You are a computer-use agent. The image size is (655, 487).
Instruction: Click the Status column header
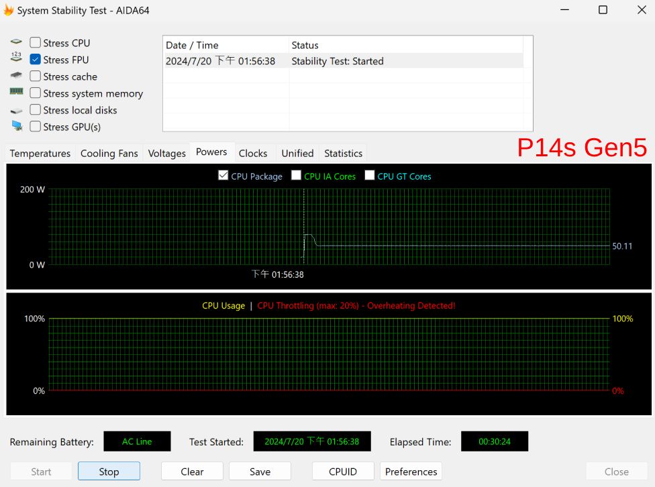click(405, 45)
